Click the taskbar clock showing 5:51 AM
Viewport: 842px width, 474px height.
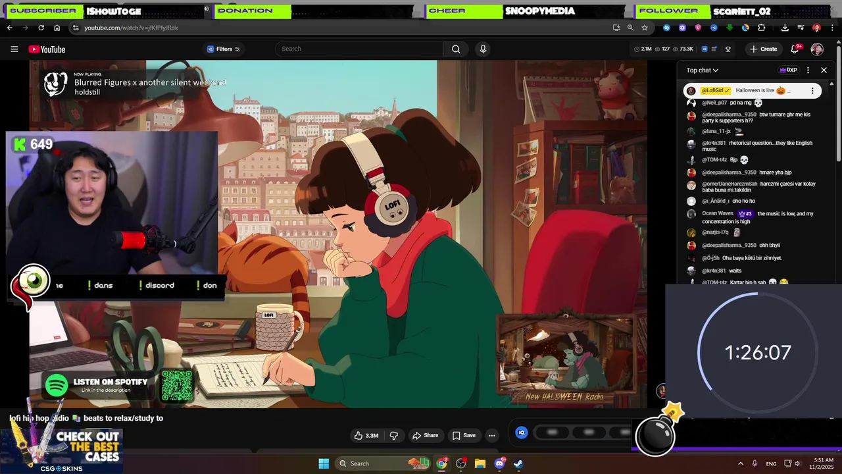click(x=824, y=463)
